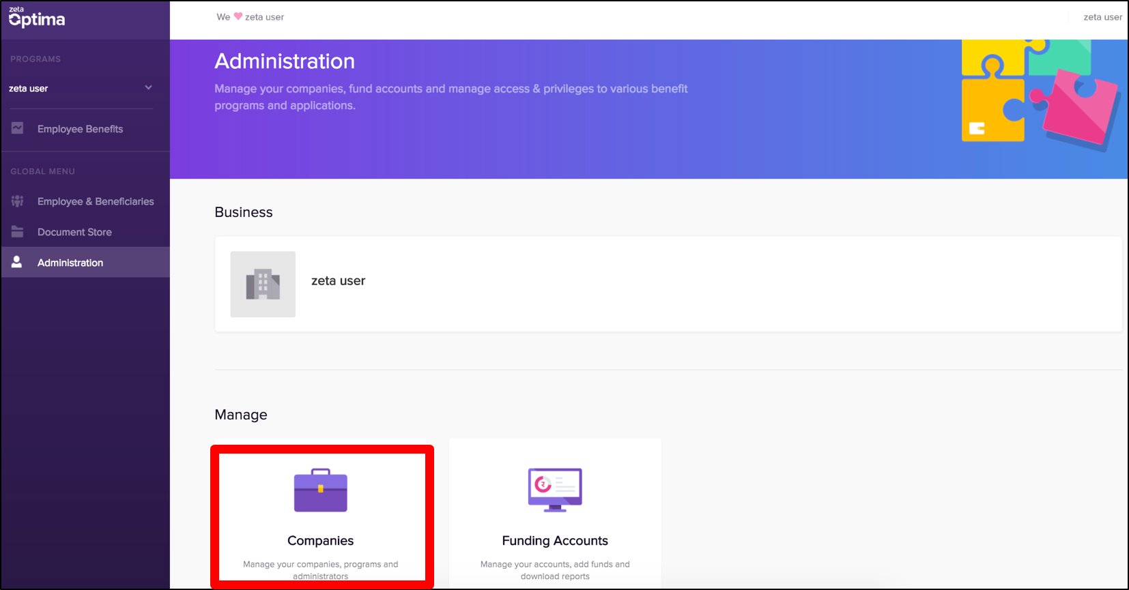This screenshot has width=1129, height=590.
Task: Open the Funding Accounts card title
Action: click(555, 541)
